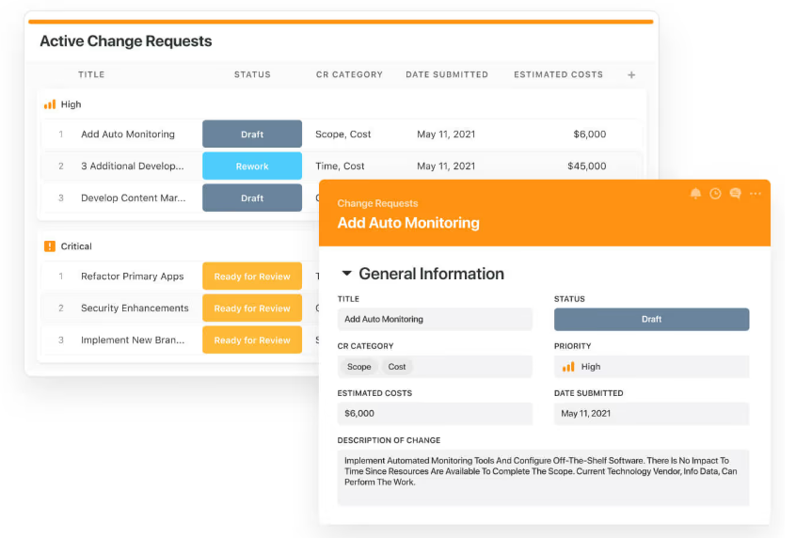The width and height of the screenshot is (796, 538).
Task: Click the Title input field in detail panel
Action: point(435,319)
